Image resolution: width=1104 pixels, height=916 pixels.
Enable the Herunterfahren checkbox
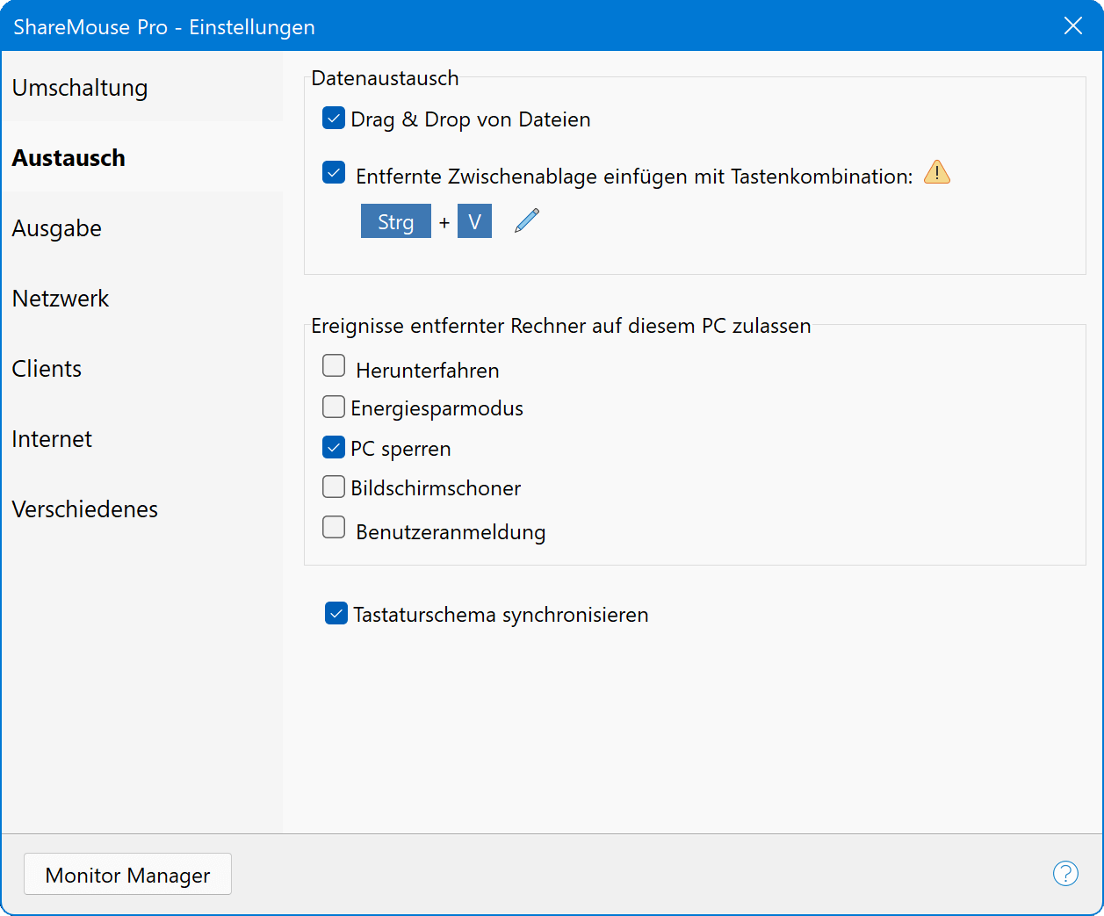click(x=334, y=365)
